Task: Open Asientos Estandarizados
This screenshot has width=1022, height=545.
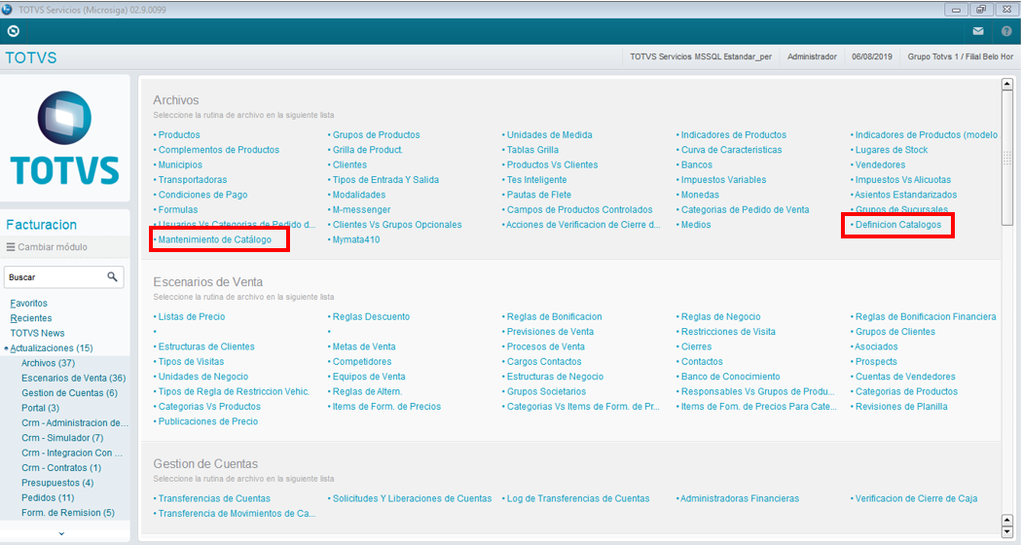Action: (906, 195)
